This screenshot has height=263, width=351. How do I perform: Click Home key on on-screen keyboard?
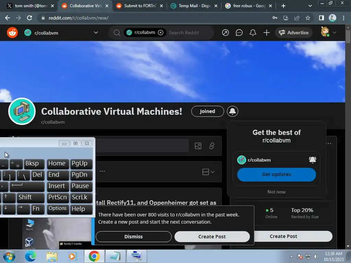click(x=58, y=164)
